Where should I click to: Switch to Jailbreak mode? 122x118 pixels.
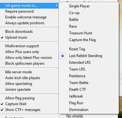(89, 96)
